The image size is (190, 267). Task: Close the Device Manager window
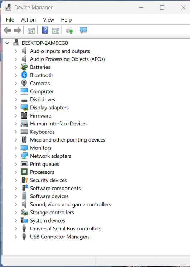point(183,8)
